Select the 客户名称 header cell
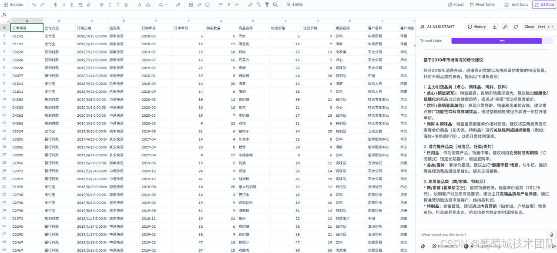557x253 pixels. tap(383, 28)
